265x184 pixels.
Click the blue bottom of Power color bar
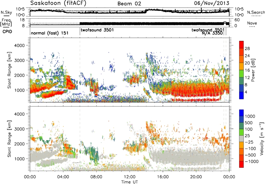coord(241,95)
